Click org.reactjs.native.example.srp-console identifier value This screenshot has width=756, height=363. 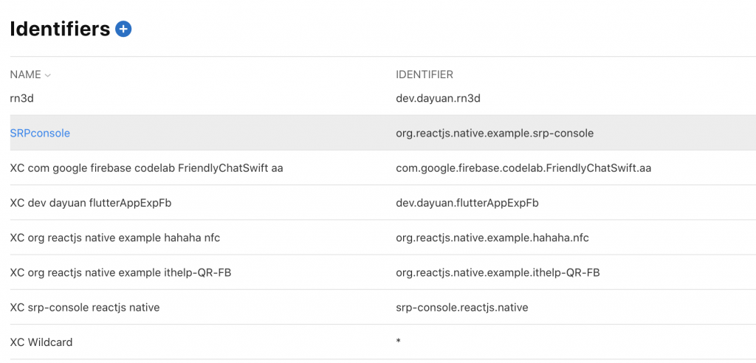495,133
